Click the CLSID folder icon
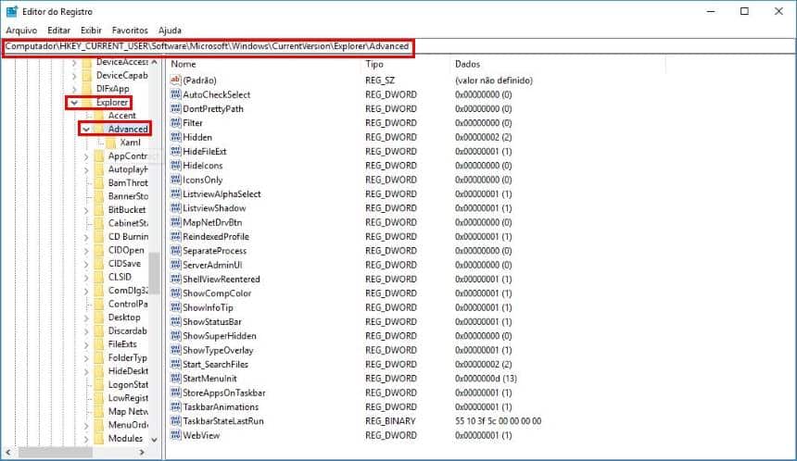 point(99,277)
